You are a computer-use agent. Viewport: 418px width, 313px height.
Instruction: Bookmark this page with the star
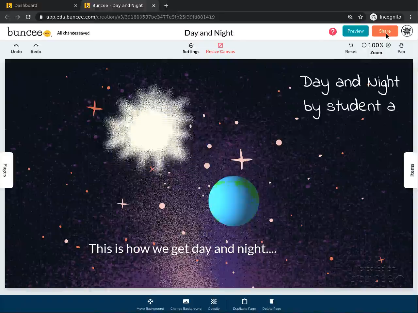tap(361, 17)
